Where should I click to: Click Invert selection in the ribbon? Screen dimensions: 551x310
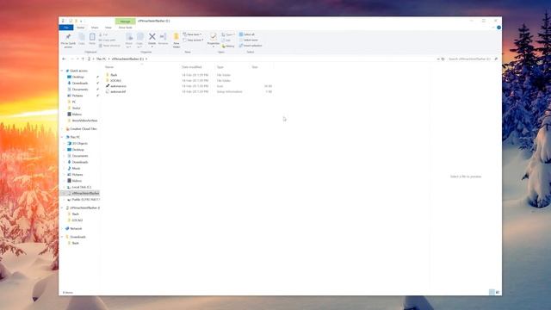251,46
